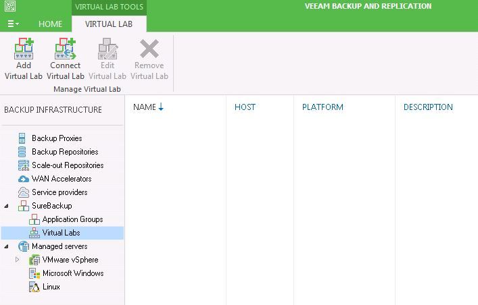Click the Linux penguin icon
This screenshot has height=305, width=478.
tap(34, 287)
